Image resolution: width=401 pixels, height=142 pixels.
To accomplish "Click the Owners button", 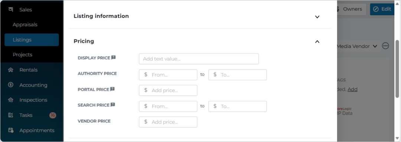I will 351,9.
